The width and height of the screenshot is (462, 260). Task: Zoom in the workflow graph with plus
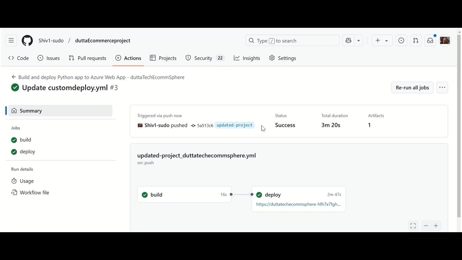click(436, 226)
